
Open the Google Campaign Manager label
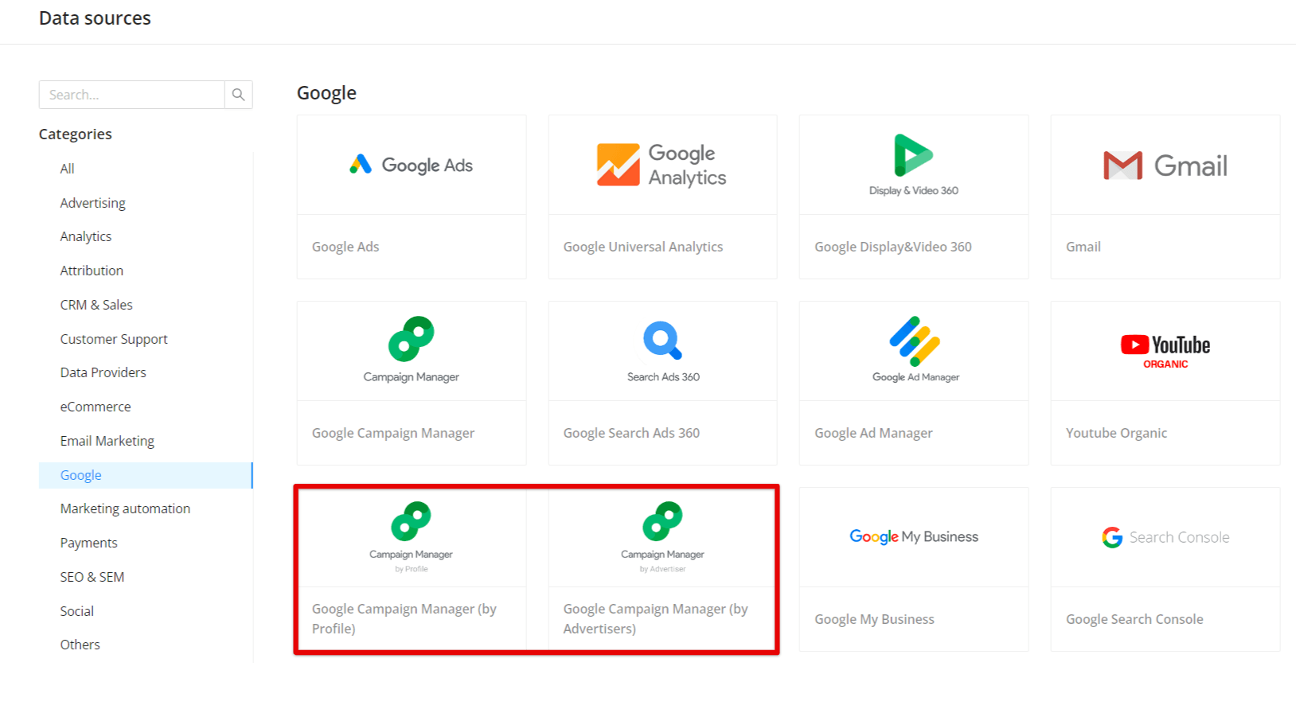393,433
